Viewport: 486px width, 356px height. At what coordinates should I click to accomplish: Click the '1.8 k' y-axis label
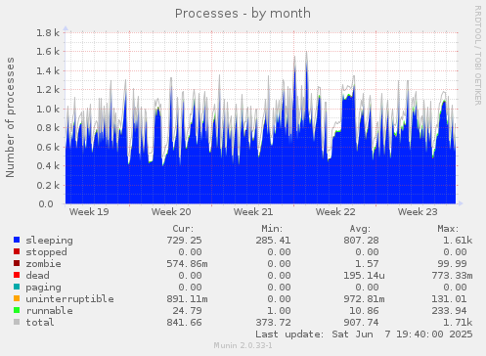click(48, 32)
